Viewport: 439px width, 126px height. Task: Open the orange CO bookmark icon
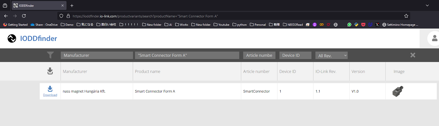[x=322, y=25]
